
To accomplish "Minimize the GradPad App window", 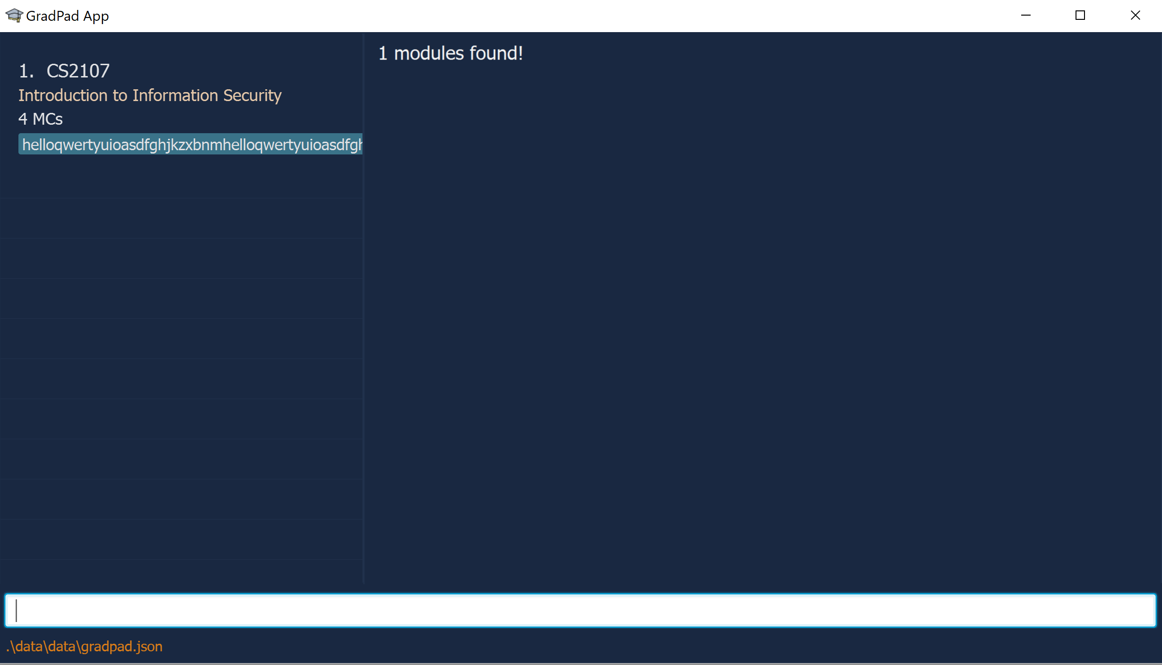I will point(1025,16).
